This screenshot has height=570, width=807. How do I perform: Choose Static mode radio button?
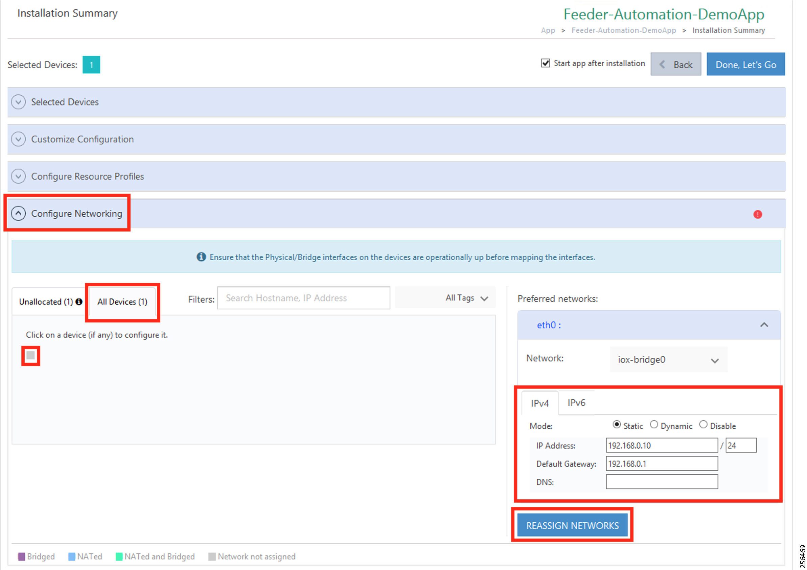coord(616,425)
